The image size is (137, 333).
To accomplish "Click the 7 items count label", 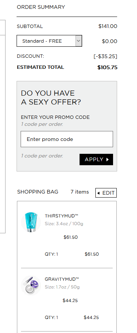I will 80,192.
